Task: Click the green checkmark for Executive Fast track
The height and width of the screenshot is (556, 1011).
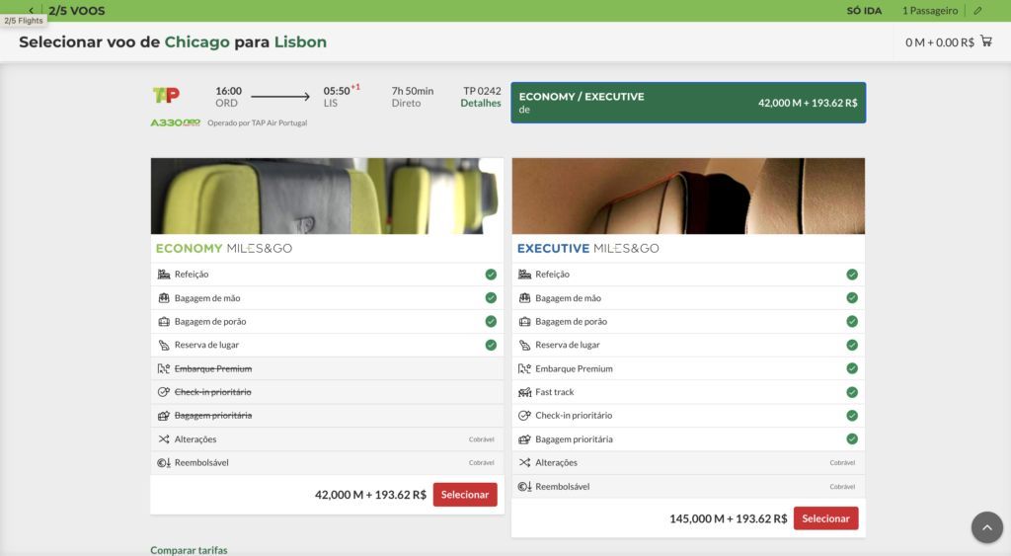Action: point(852,392)
